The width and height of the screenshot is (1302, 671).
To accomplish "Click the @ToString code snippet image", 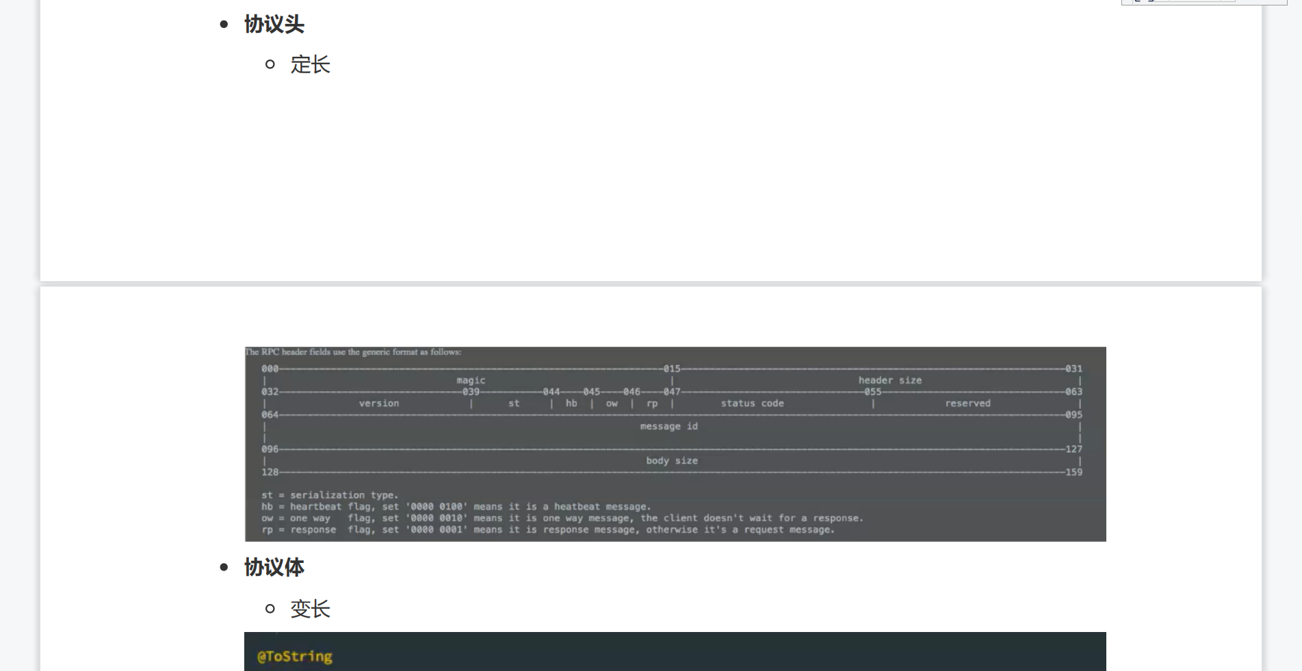I will [675, 651].
